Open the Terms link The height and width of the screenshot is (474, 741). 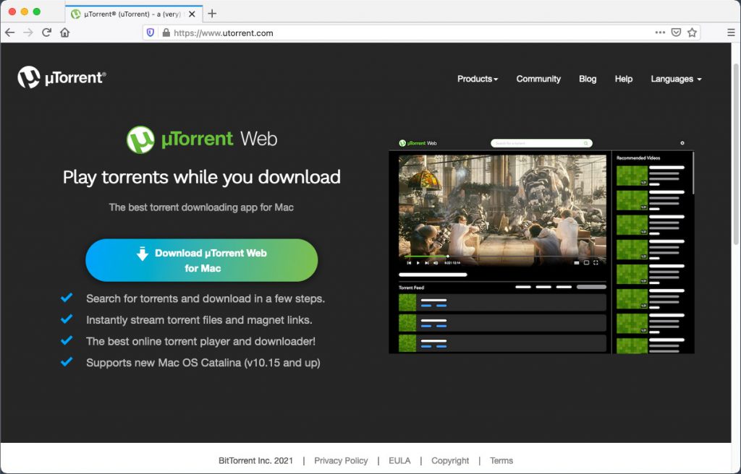(x=501, y=460)
